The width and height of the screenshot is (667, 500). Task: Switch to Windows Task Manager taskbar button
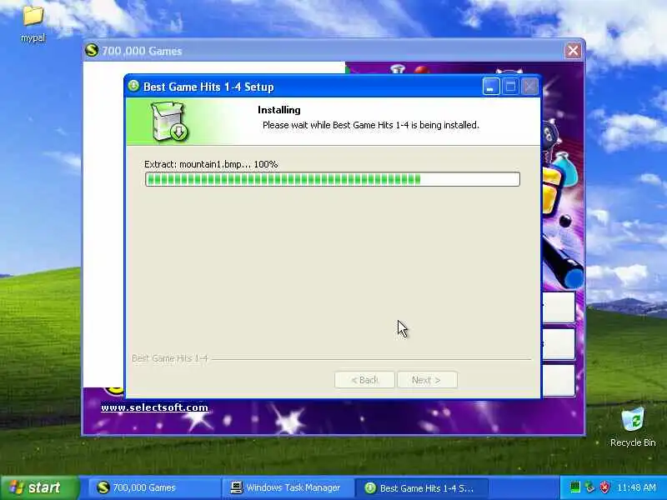pyautogui.click(x=287, y=487)
